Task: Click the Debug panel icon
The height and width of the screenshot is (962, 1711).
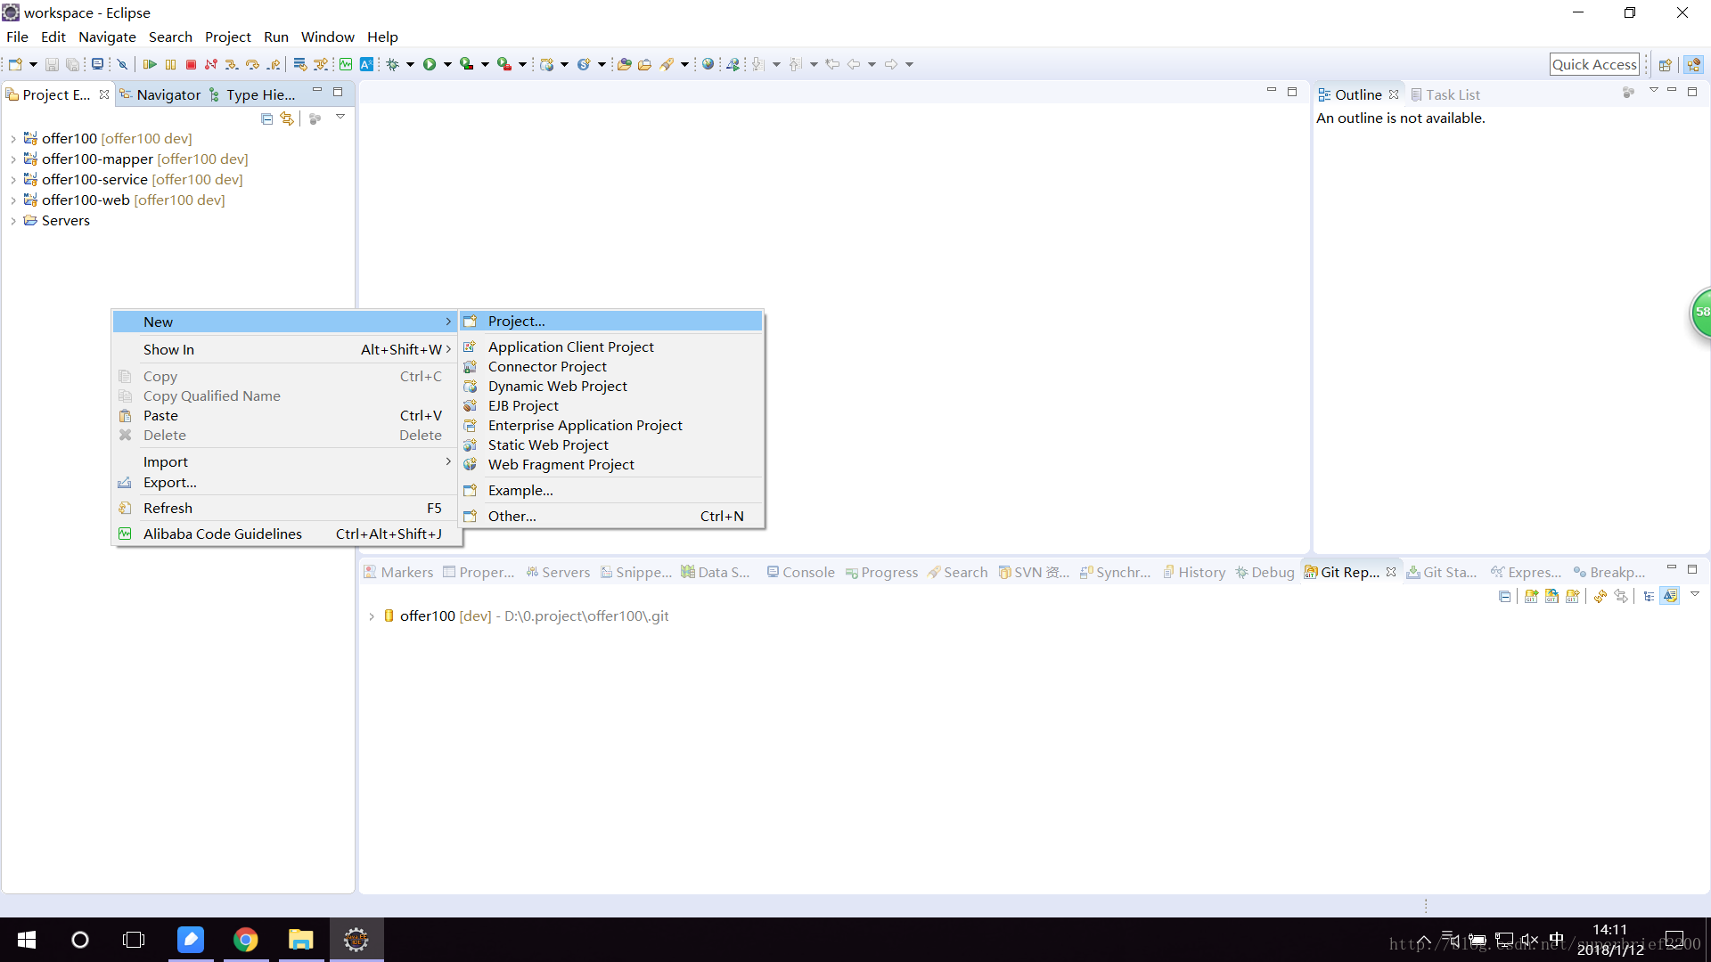Action: click(1242, 572)
